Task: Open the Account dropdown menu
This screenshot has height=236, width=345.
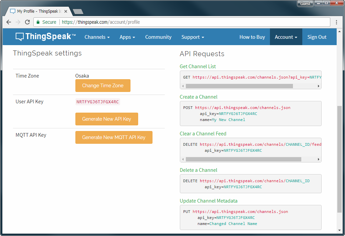Action: (286, 37)
